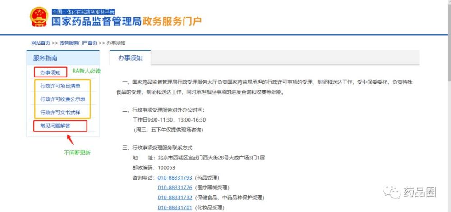Open 行政许可收费公示表 sidebar item
This screenshot has height=212, width=451.
[x=63, y=99]
